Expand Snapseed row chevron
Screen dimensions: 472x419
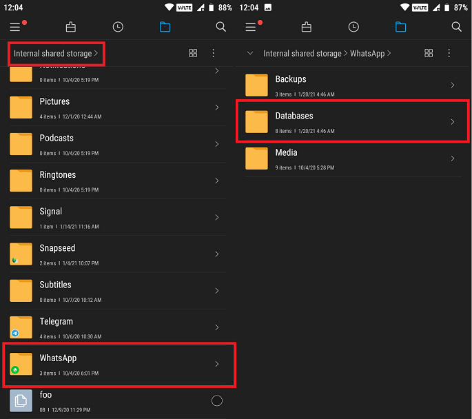point(217,254)
